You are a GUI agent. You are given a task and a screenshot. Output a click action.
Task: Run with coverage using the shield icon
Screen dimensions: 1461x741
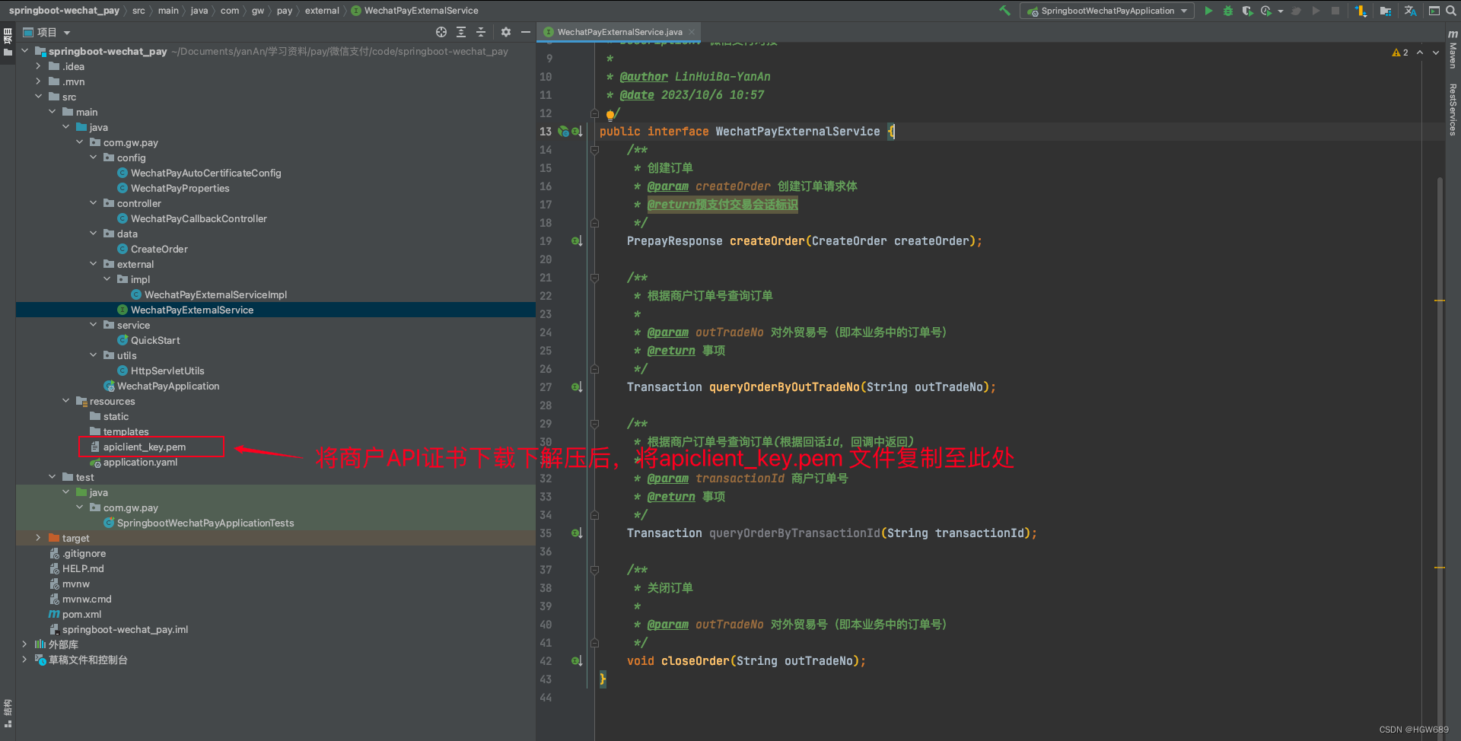coord(1246,11)
